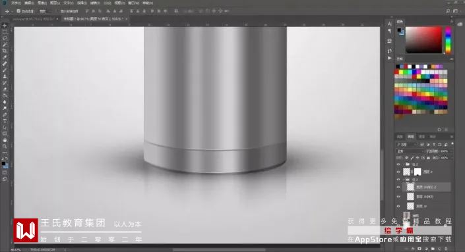
Task: Open the Window menu
Action: pos(133,3)
